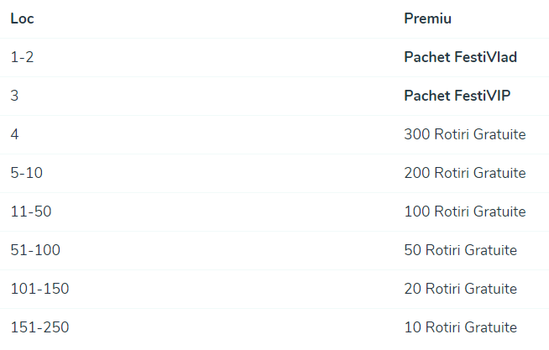549x350 pixels.
Task: Select the 200 Rotiri Gratuite cell
Action: 465,173
